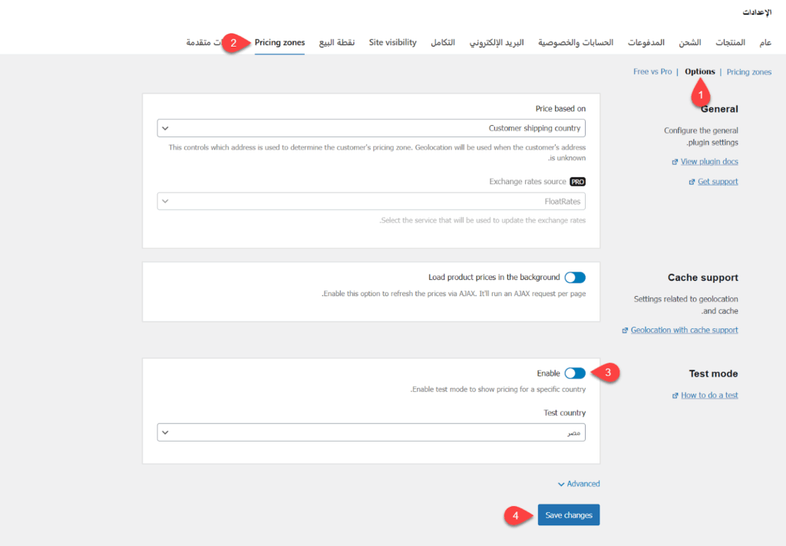
Task: Open the المنتجات settings tab
Action: [730, 42]
